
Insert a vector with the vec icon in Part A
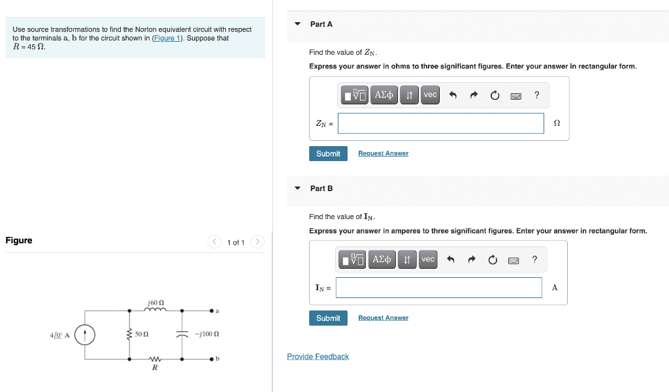tap(430, 95)
